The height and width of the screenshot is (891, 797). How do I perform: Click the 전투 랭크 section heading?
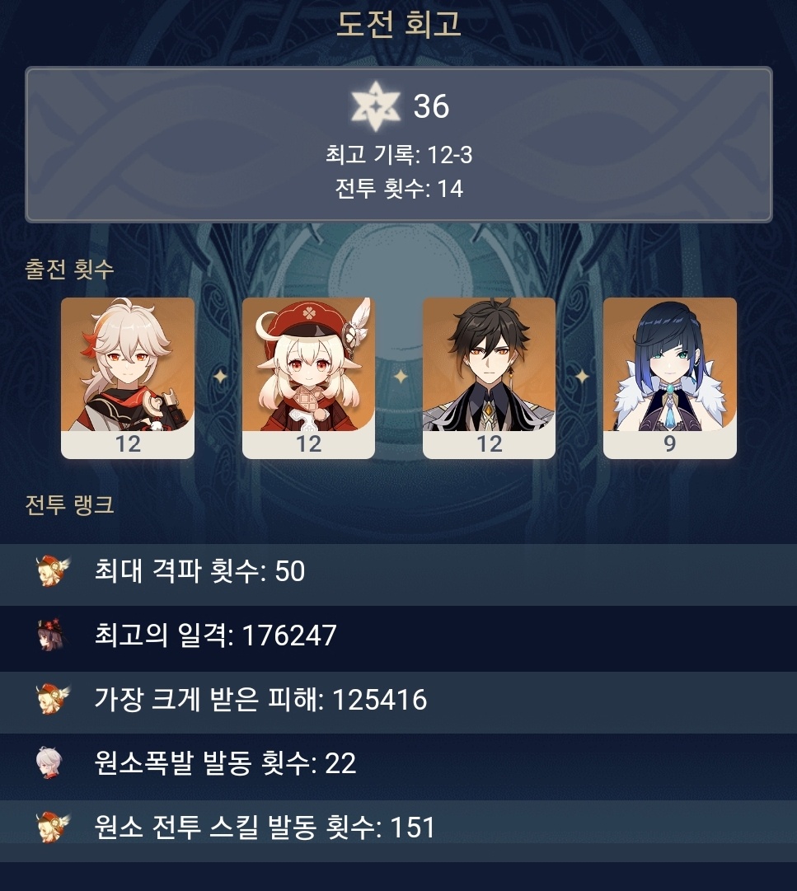pyautogui.click(x=69, y=504)
